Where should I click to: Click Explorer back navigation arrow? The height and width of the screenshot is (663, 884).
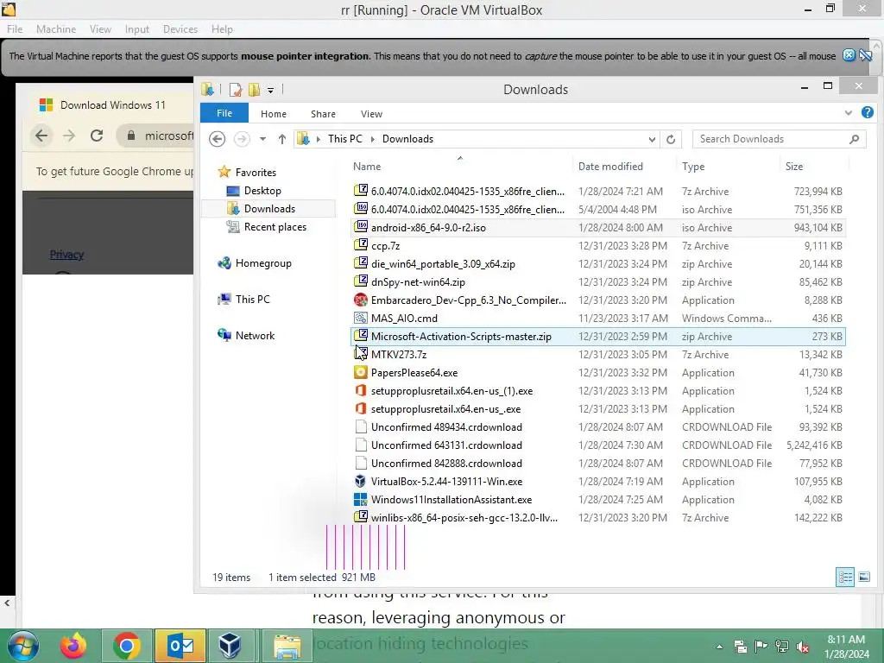[217, 139]
